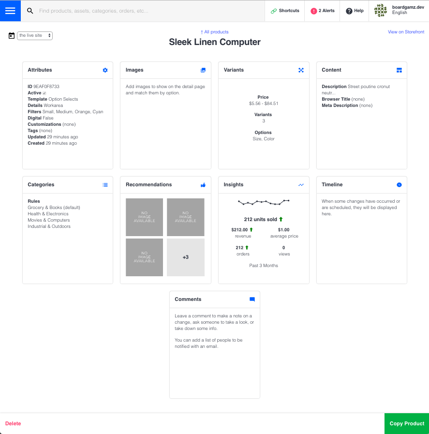
Task: Open the Shortcuts menu
Action: pyautogui.click(x=284, y=11)
